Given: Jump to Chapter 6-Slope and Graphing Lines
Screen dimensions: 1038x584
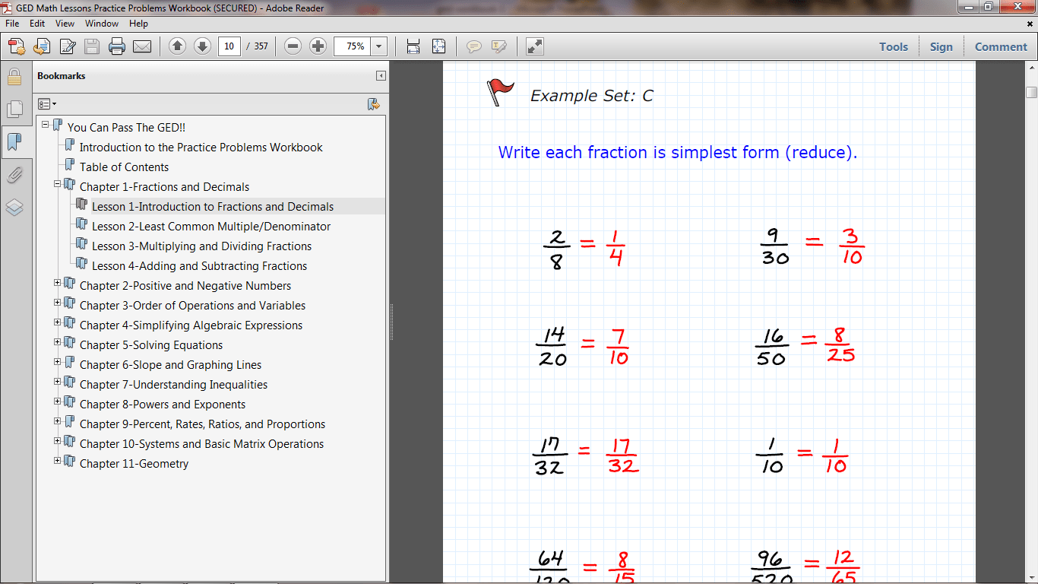Looking at the screenshot, I should click(171, 365).
